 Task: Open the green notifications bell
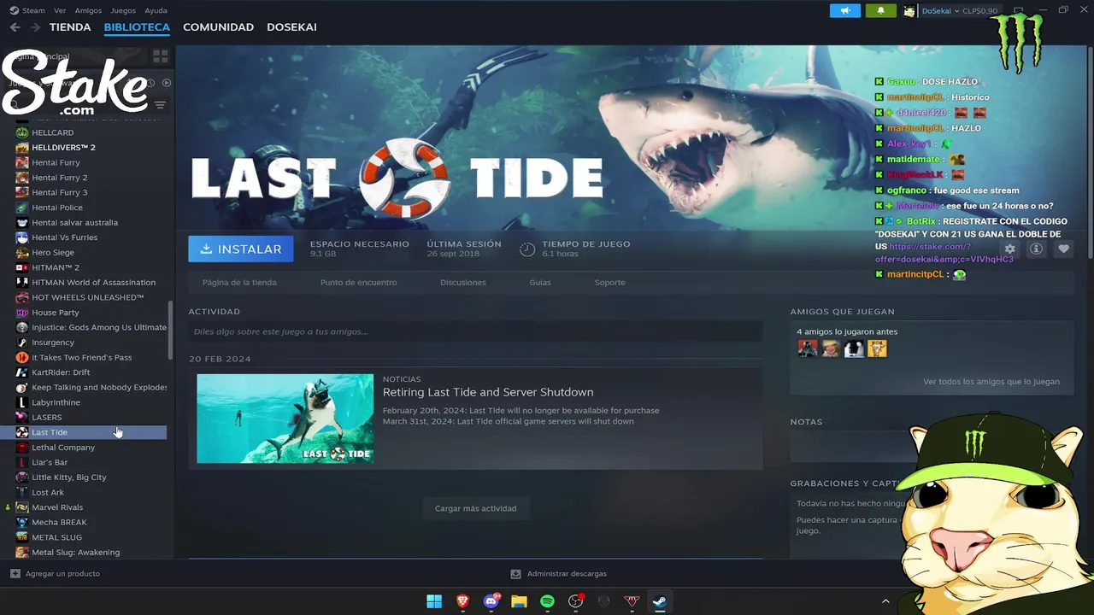pyautogui.click(x=881, y=11)
